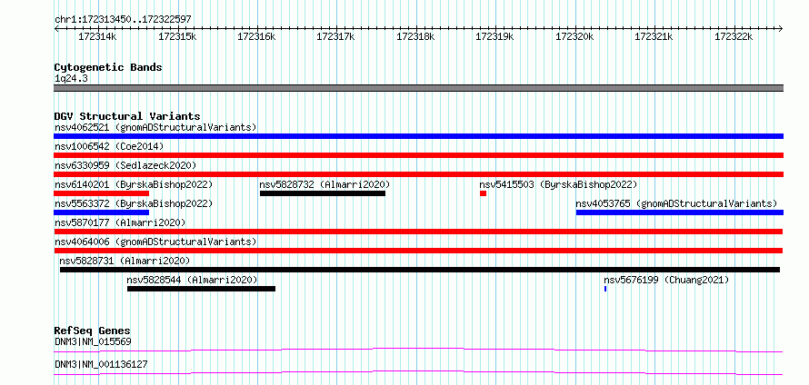The image size is (809, 385).
Task: Click the red nsv1006542 variant bar
Action: [x=418, y=155]
